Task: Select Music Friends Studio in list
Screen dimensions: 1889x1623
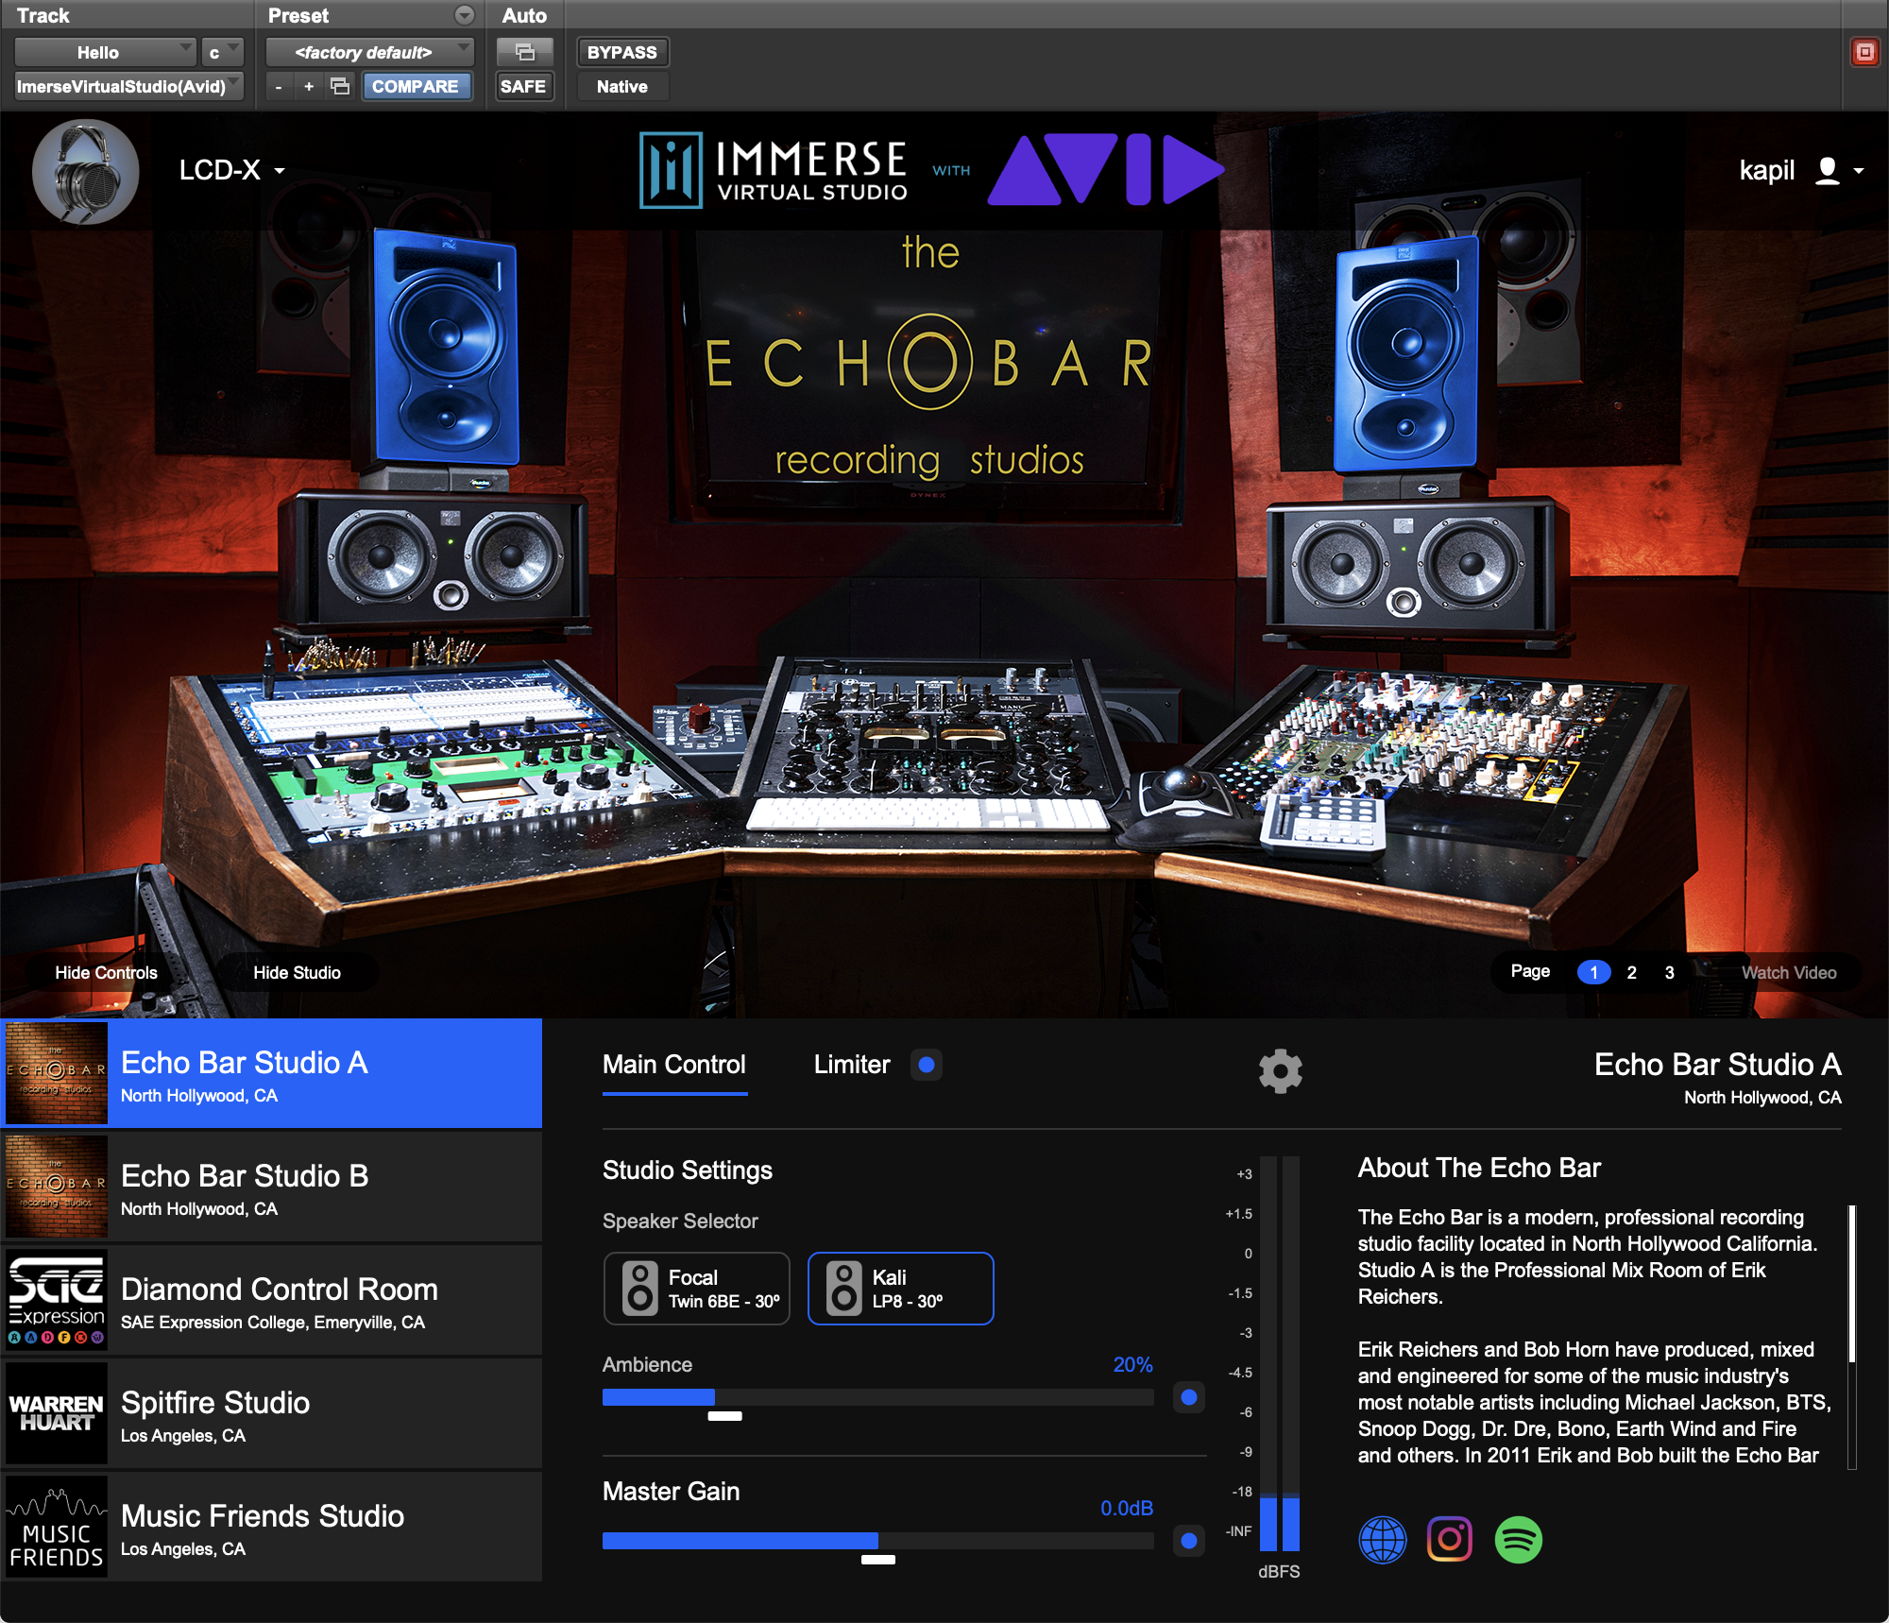Action: (271, 1527)
